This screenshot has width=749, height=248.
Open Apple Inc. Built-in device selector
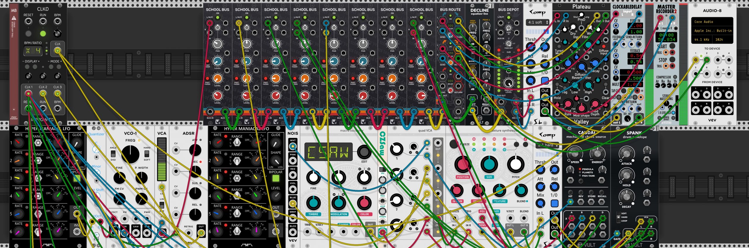coord(712,31)
